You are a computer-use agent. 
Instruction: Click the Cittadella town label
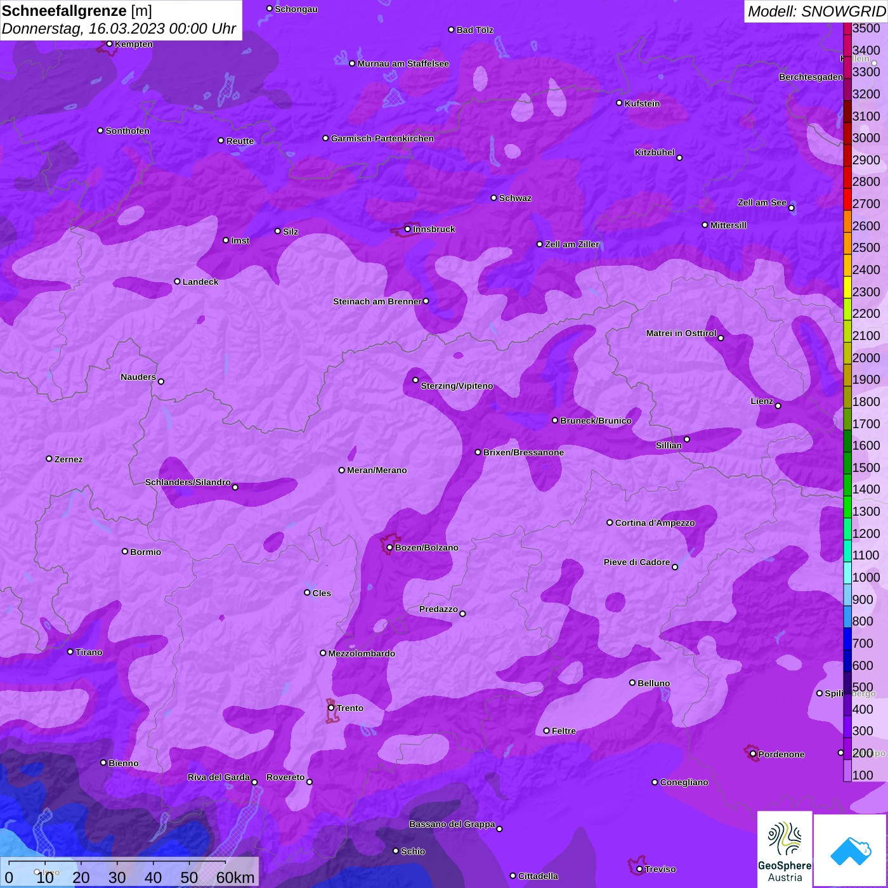pos(538,876)
